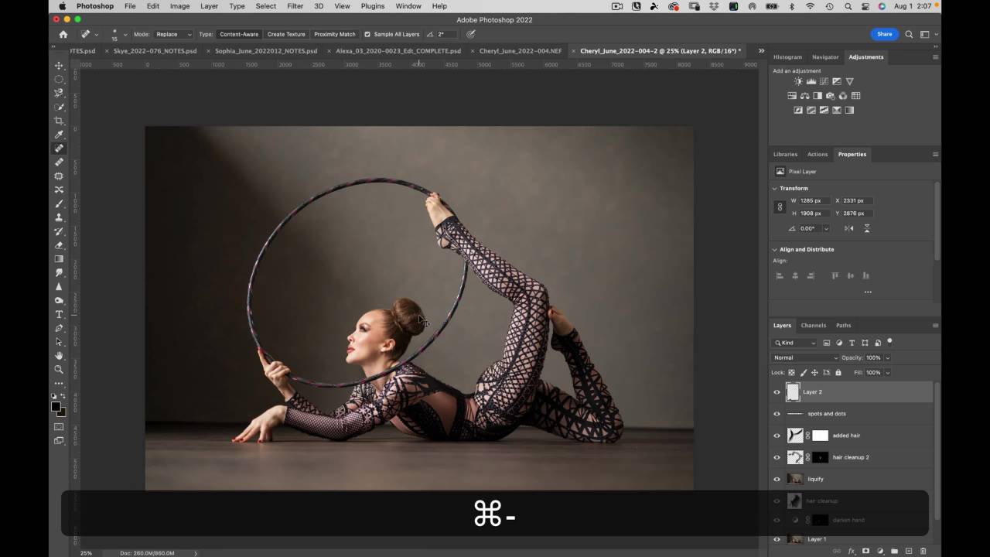
Task: Toggle lock all for the layer
Action: coord(838,372)
